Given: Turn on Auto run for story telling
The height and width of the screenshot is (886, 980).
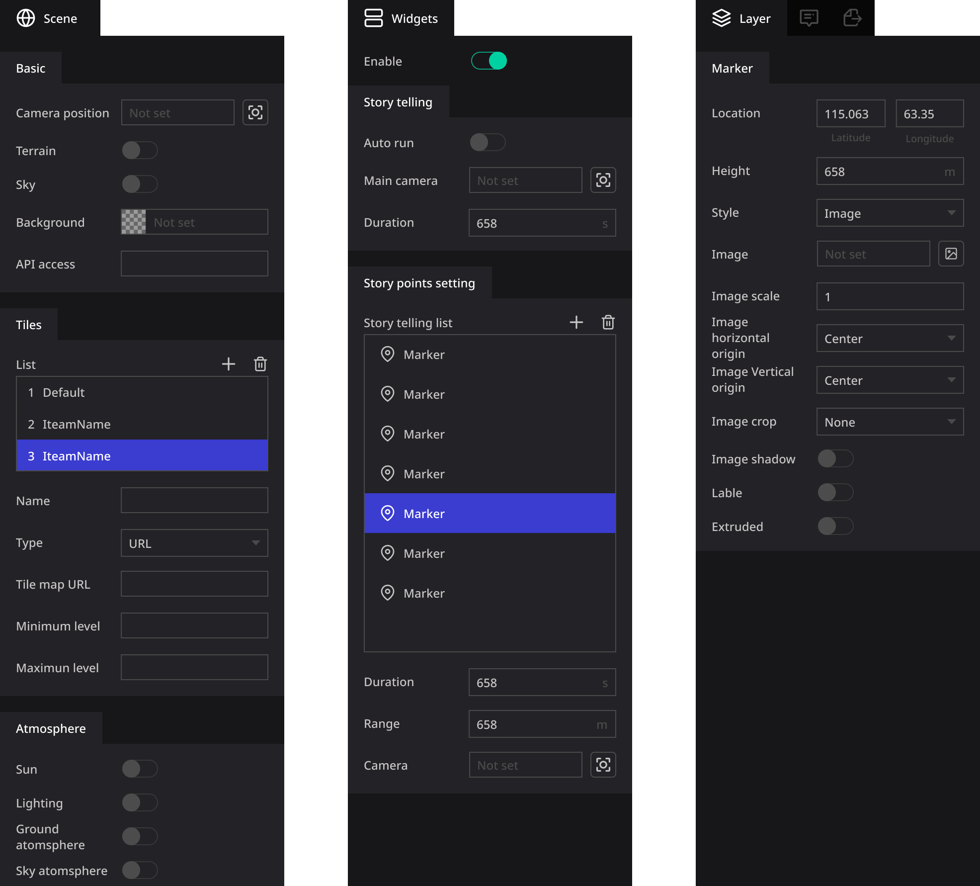Looking at the screenshot, I should pyautogui.click(x=488, y=142).
